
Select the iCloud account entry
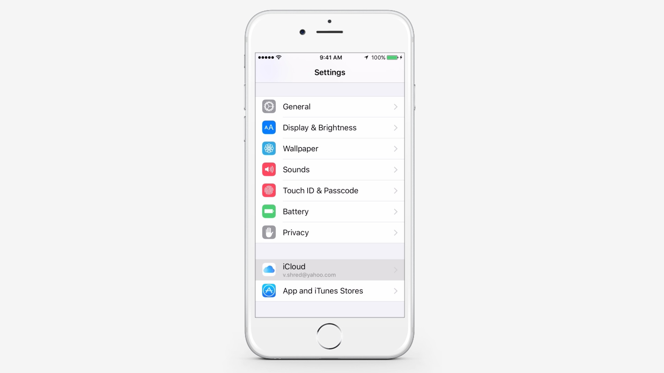point(330,270)
